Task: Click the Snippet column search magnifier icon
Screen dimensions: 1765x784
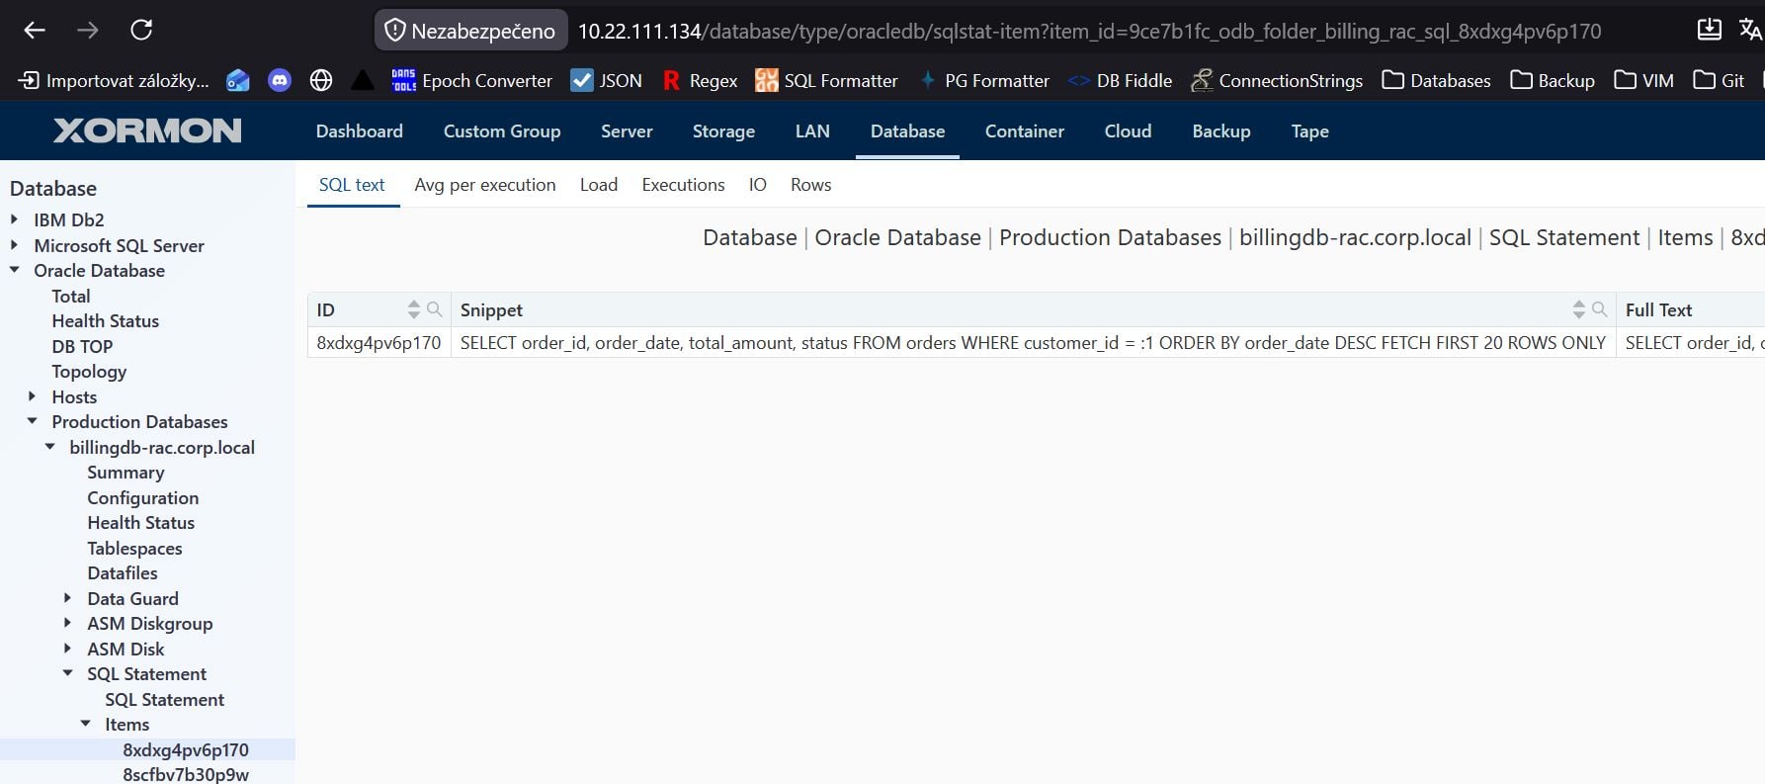Action: click(x=1599, y=309)
